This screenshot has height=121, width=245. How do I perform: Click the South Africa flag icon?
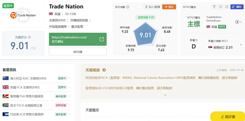pos(6,105)
